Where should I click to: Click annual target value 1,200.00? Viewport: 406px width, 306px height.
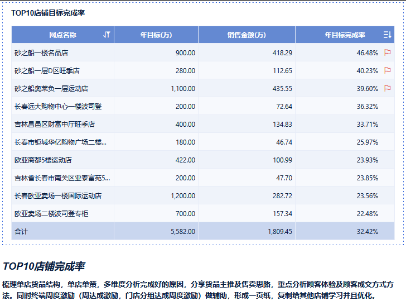click(x=183, y=196)
